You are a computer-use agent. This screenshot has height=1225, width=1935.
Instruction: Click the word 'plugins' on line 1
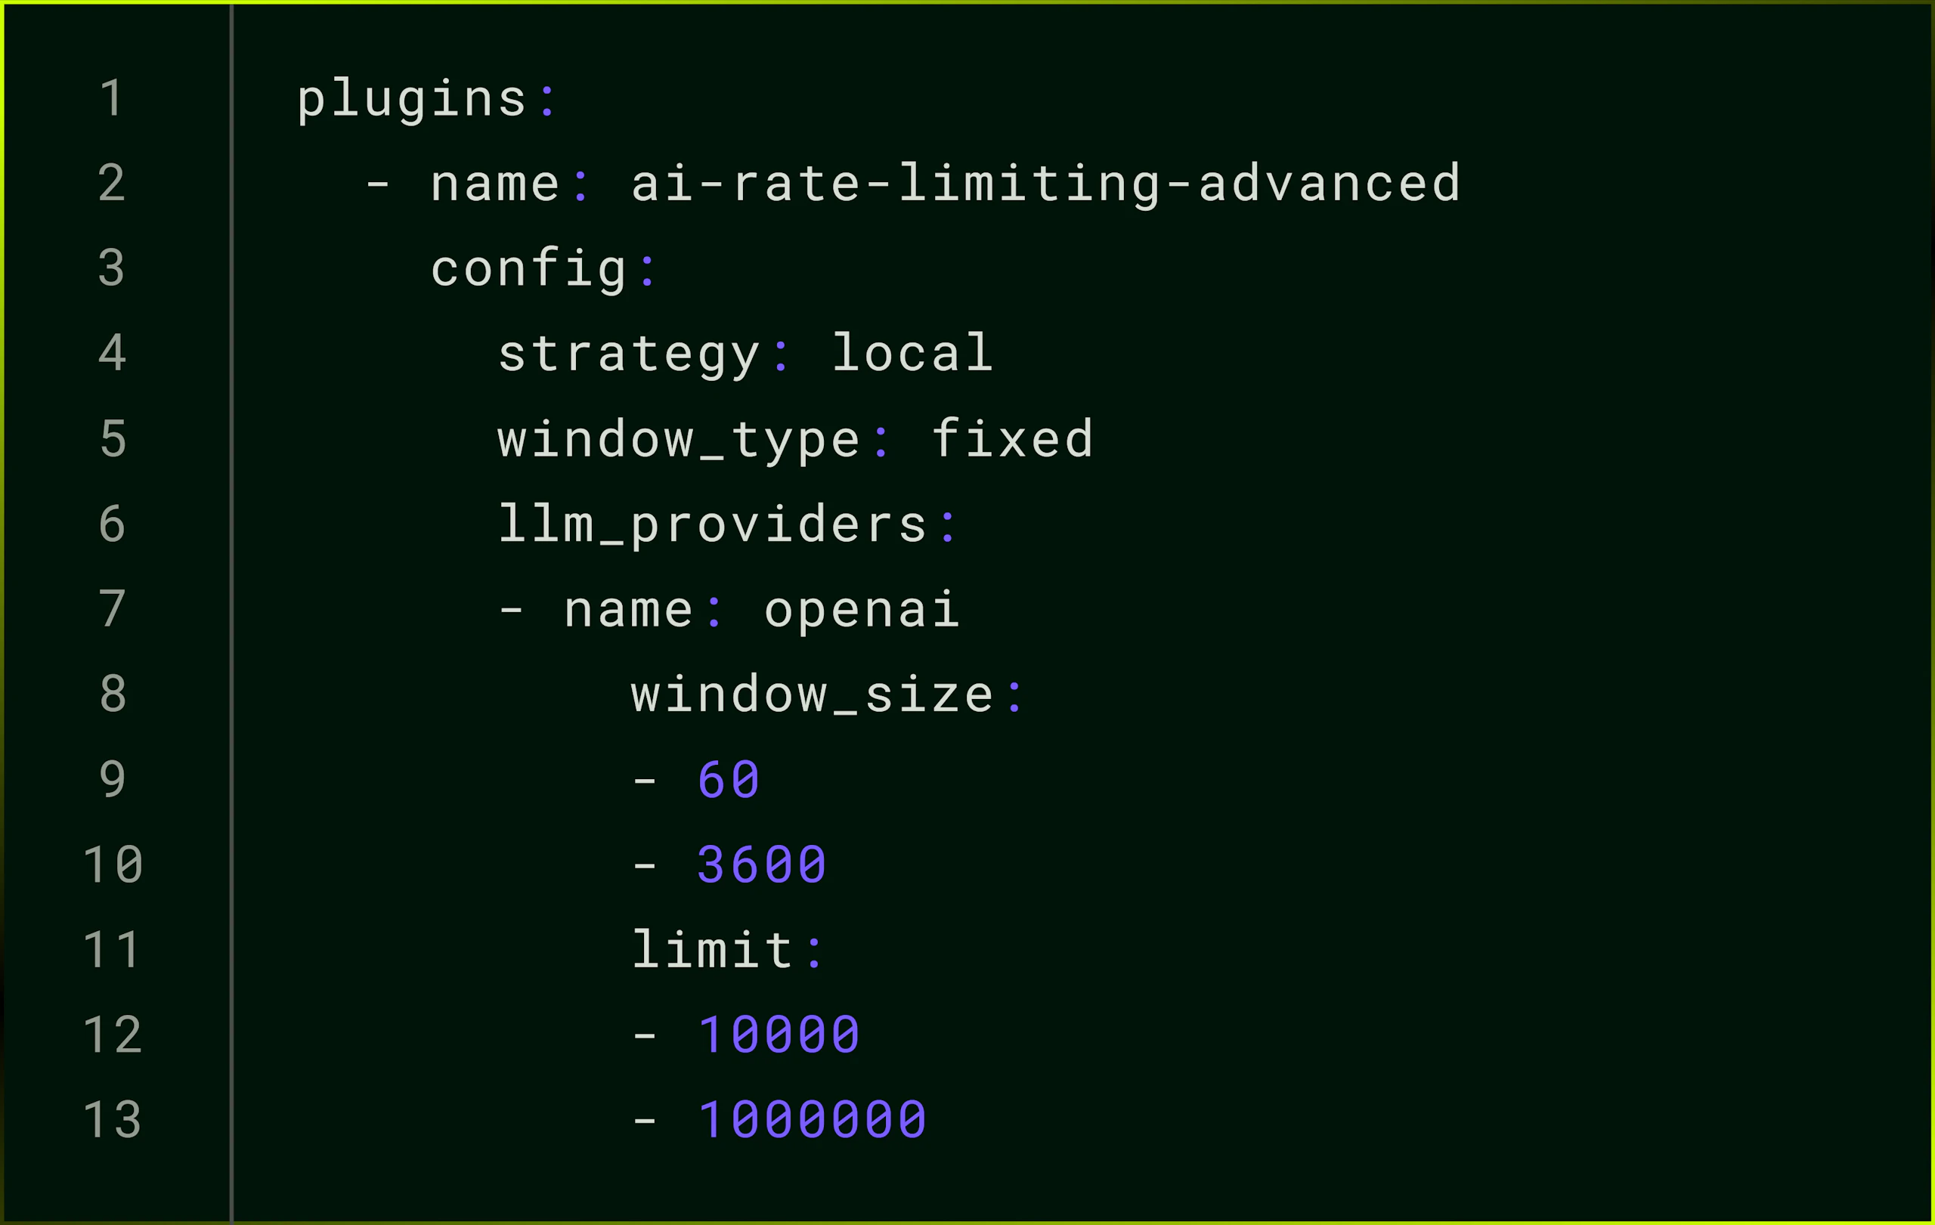(411, 100)
